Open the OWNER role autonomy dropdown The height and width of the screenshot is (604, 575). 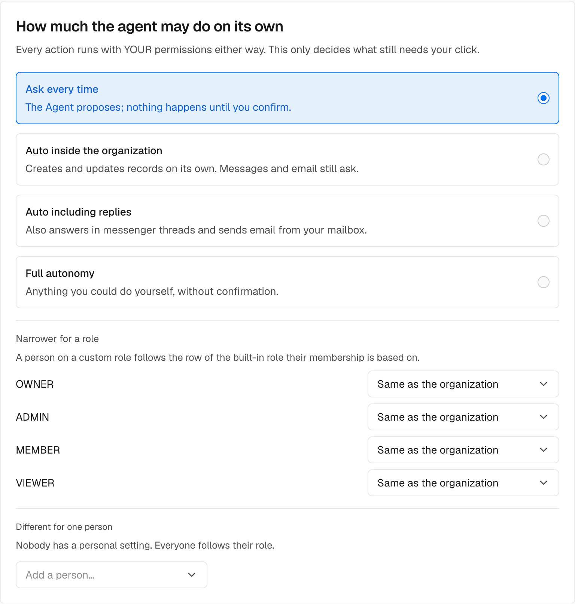463,384
